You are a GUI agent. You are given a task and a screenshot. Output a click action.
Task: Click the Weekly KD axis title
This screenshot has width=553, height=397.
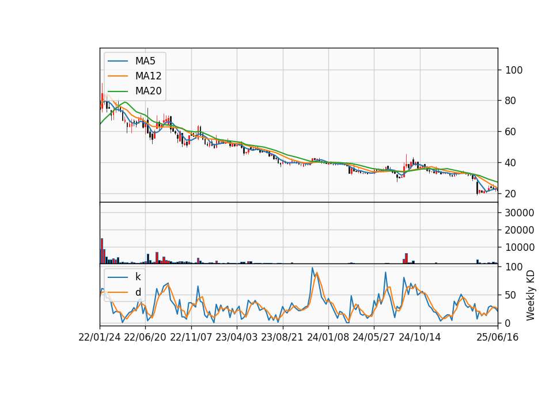[x=531, y=295]
